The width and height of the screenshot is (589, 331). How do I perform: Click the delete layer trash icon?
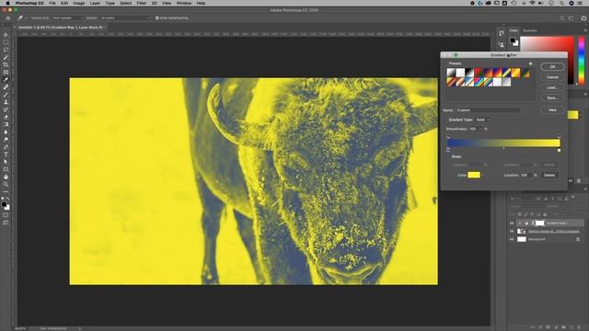[x=579, y=327]
